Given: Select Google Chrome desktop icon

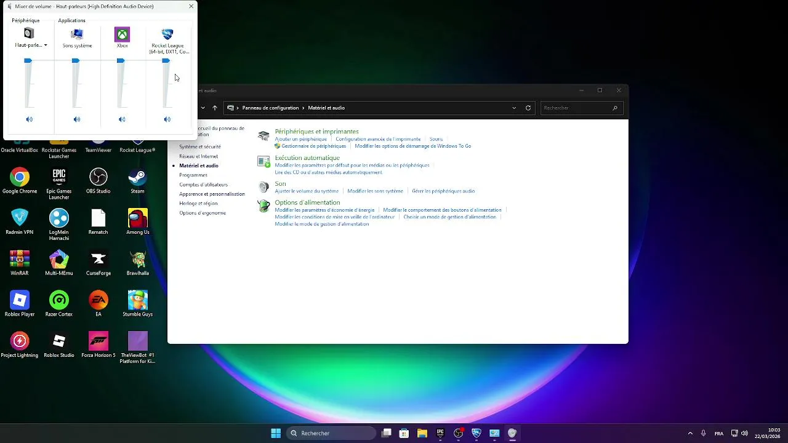Looking at the screenshot, I should [20, 182].
